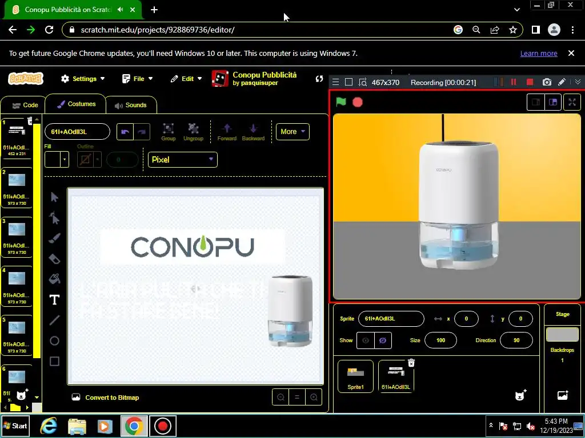Delete the 61I+AOdlI3L sprite
This screenshot has height=438, width=585.
pyautogui.click(x=411, y=363)
